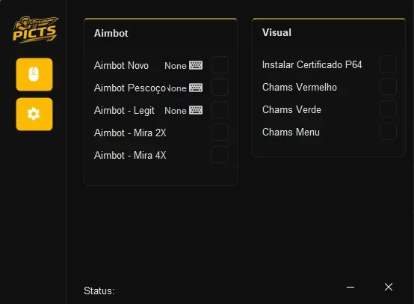Viewport: 414px width, 304px height.
Task: Click the keyboard icon beside Aimbot Pescoço
Action: (196, 88)
